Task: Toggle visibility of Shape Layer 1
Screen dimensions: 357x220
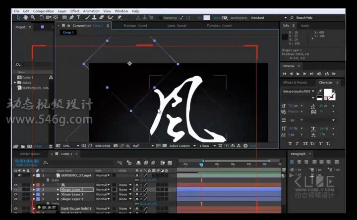Action: 15,199
